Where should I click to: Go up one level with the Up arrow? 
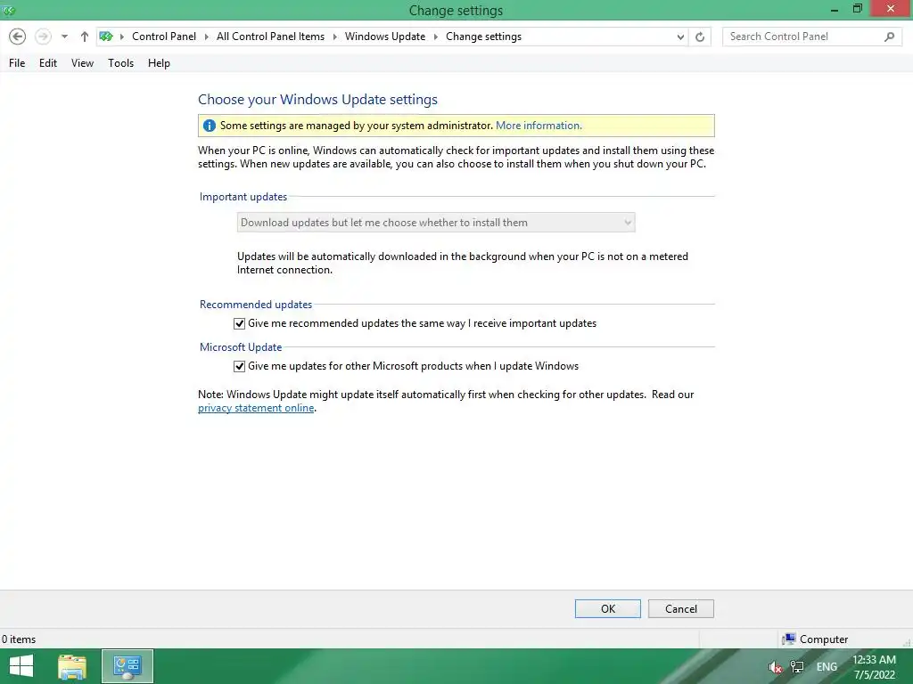point(85,37)
